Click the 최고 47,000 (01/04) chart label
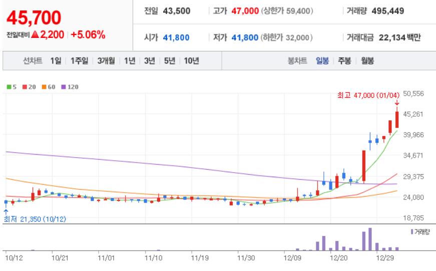436x271 pixels. [368, 96]
